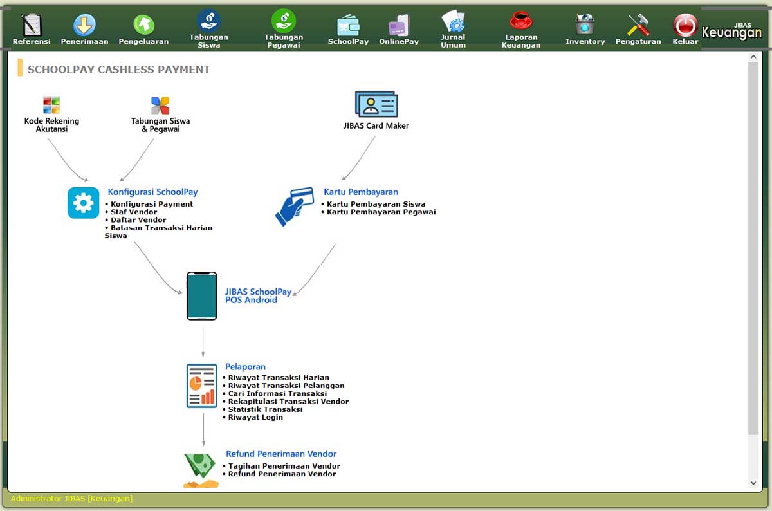772x511 pixels.
Task: Open Riwayat Transaksi Pelanggan report
Action: [x=286, y=386]
